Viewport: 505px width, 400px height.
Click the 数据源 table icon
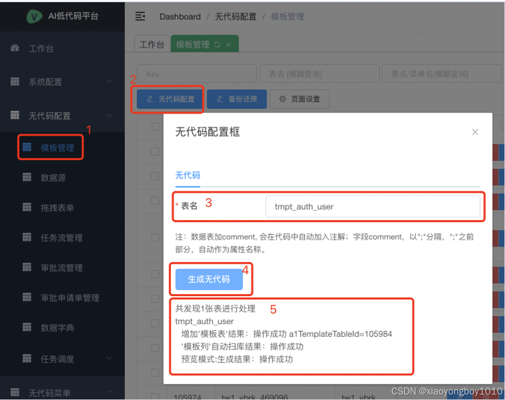26,177
